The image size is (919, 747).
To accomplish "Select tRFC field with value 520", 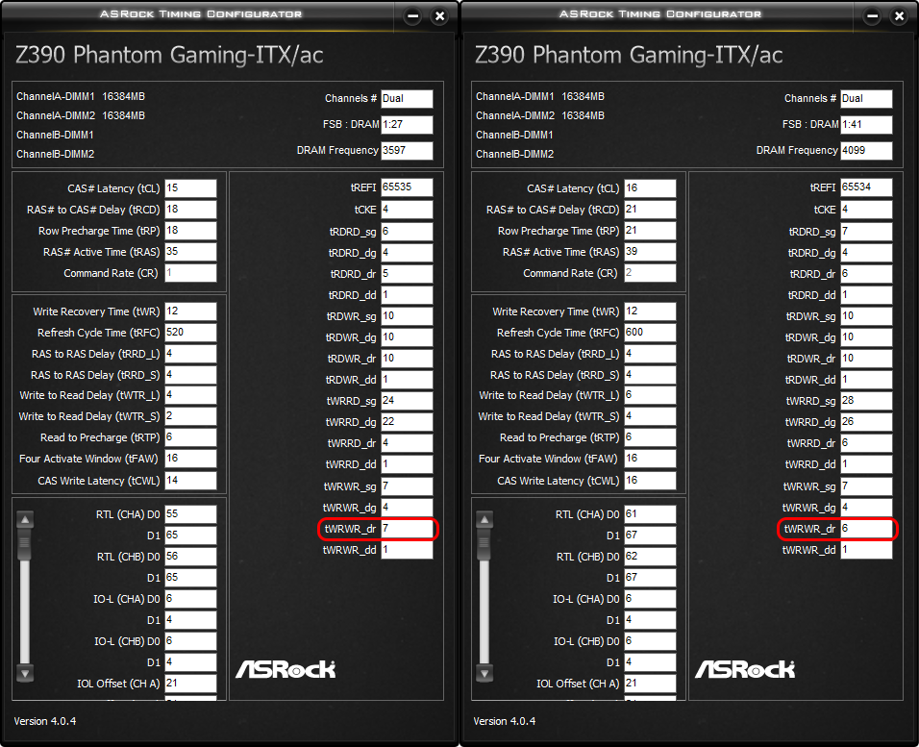I will (x=190, y=333).
